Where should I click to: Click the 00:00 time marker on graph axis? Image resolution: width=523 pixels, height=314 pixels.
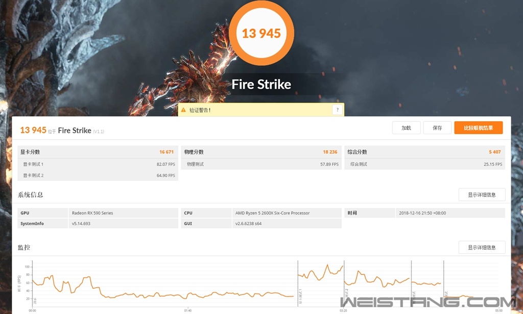(32, 310)
